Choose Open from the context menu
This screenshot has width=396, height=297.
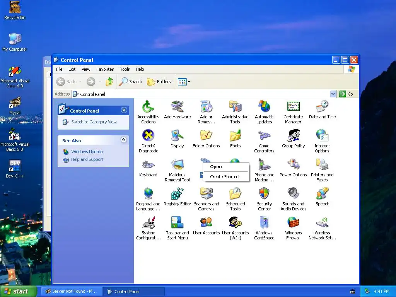click(x=226, y=167)
